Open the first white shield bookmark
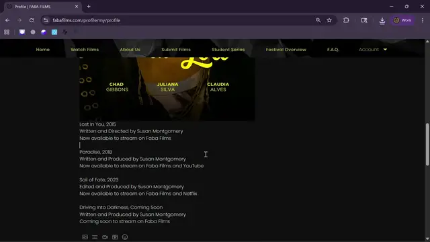 click(22, 32)
